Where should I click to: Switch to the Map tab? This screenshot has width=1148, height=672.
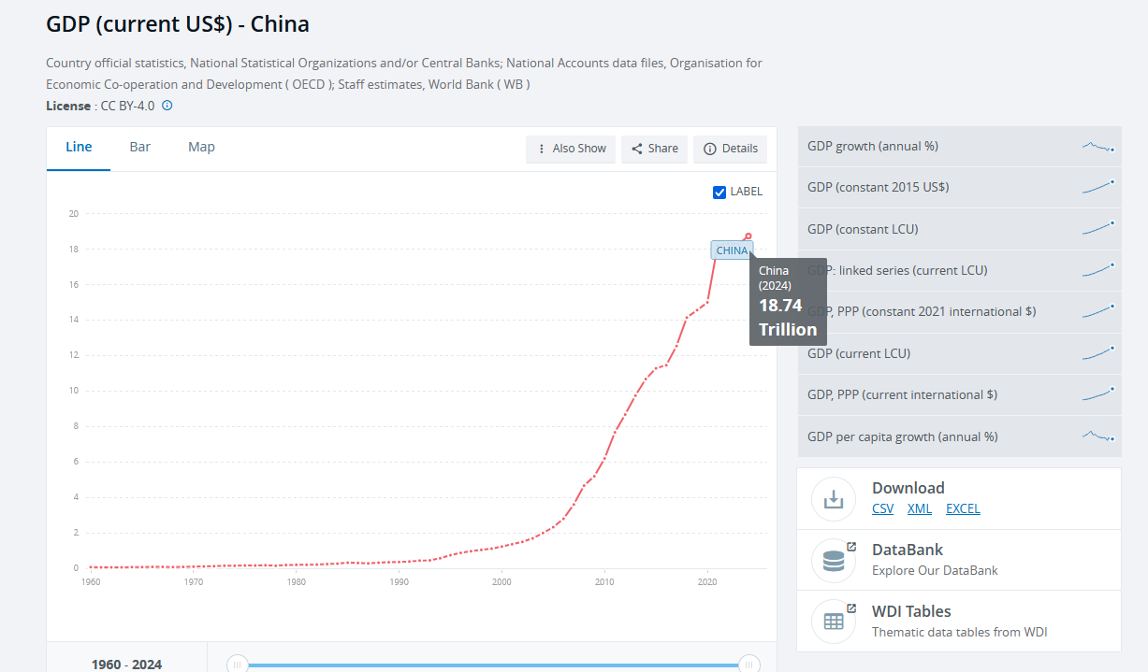(x=201, y=148)
